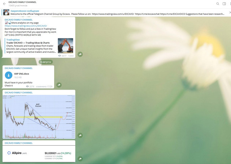Image resolution: width=231 pixels, height=164 pixels.
Task: Click sender name above AXP ENG.docx message
Action: 18,68
